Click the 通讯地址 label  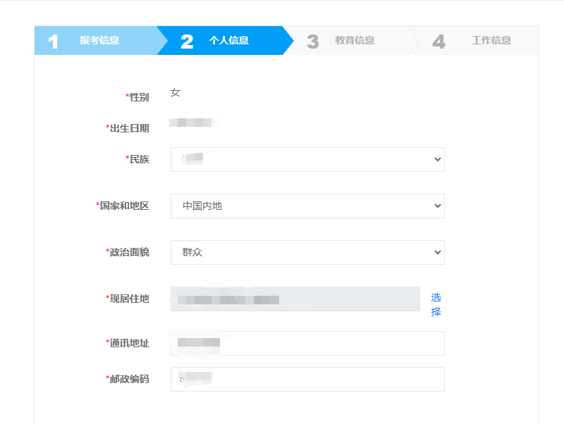point(128,343)
